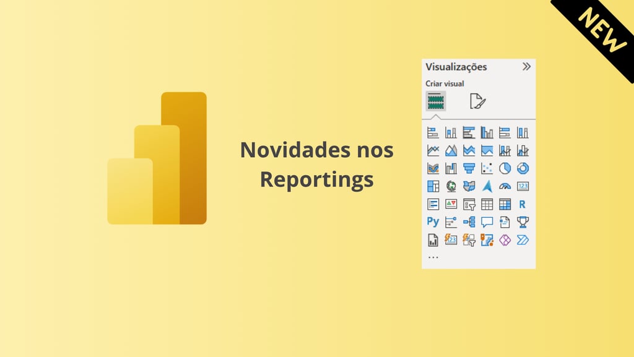The image size is (634, 357).
Task: Add an Area chart visual
Action: pos(451,150)
